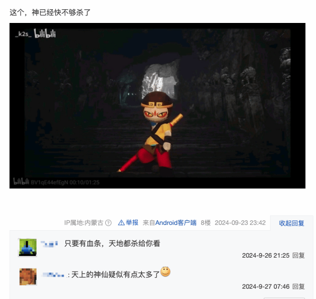Screen dimensions: 316x299
Task: Click the _k2s_ uploader watermark text
Action: point(24,34)
